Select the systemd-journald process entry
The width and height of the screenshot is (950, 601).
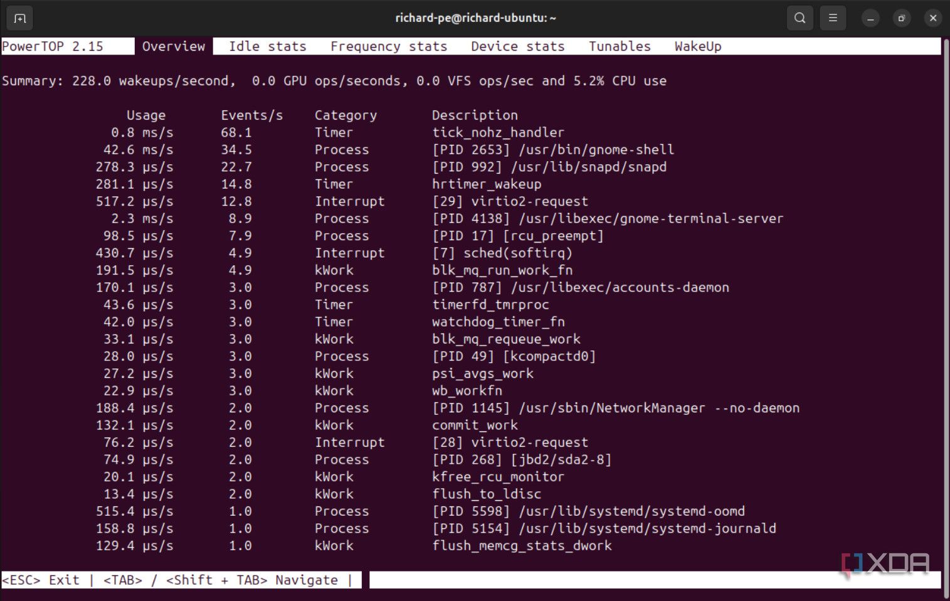pyautogui.click(x=604, y=529)
